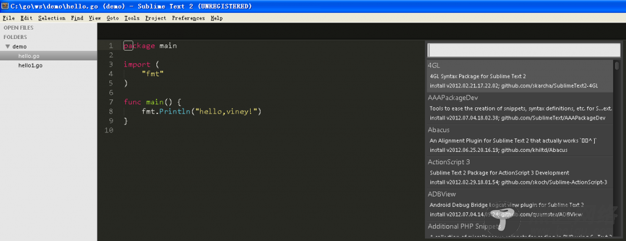Image resolution: width=626 pixels, height=241 pixels.
Task: Open the View menu
Action: (x=95, y=18)
